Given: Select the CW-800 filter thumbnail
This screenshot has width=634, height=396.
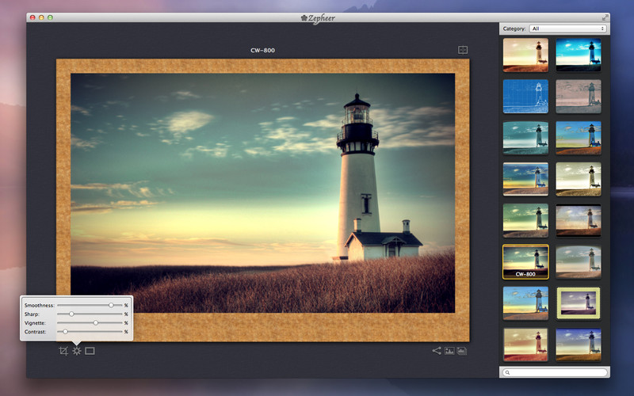Looking at the screenshot, I should [525, 262].
